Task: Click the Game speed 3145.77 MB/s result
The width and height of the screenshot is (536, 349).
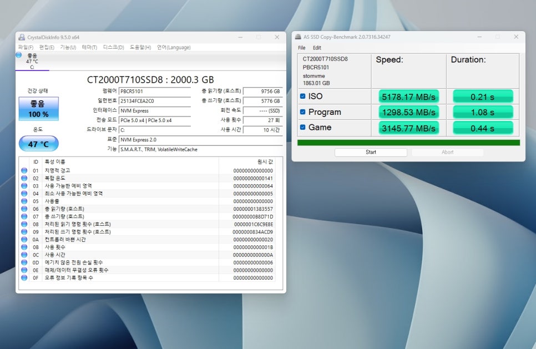Action: (408, 128)
